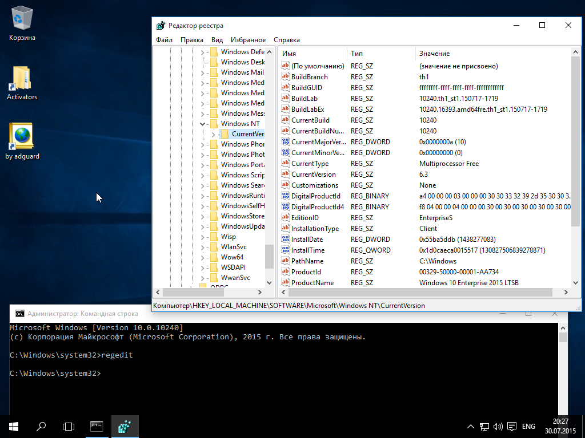
Task: Select the BuildLabEx value's string icon
Action: point(286,109)
